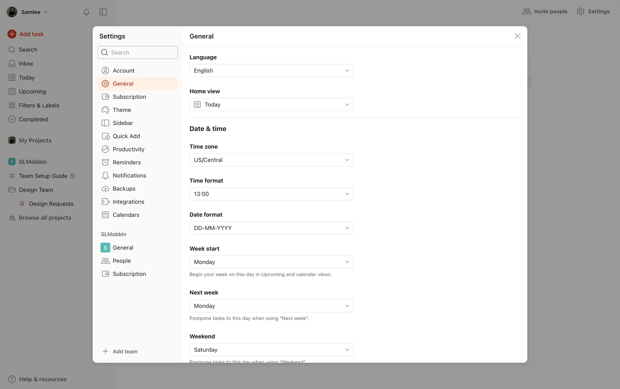Click Invite people link

[545, 12]
